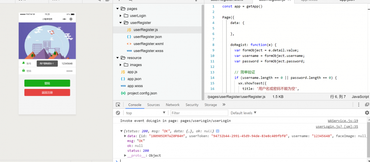
Task: Open DevTools three-dot options menu
Action: click(x=359, y=105)
